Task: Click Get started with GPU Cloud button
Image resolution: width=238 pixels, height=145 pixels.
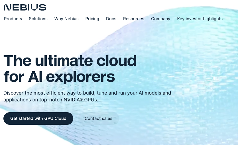Action: [38, 119]
